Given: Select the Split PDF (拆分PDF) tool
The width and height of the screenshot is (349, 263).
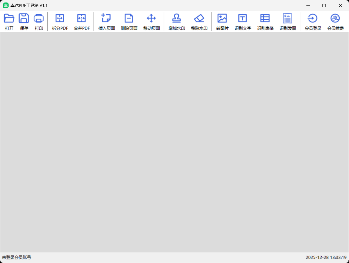Looking at the screenshot, I should tap(60, 19).
